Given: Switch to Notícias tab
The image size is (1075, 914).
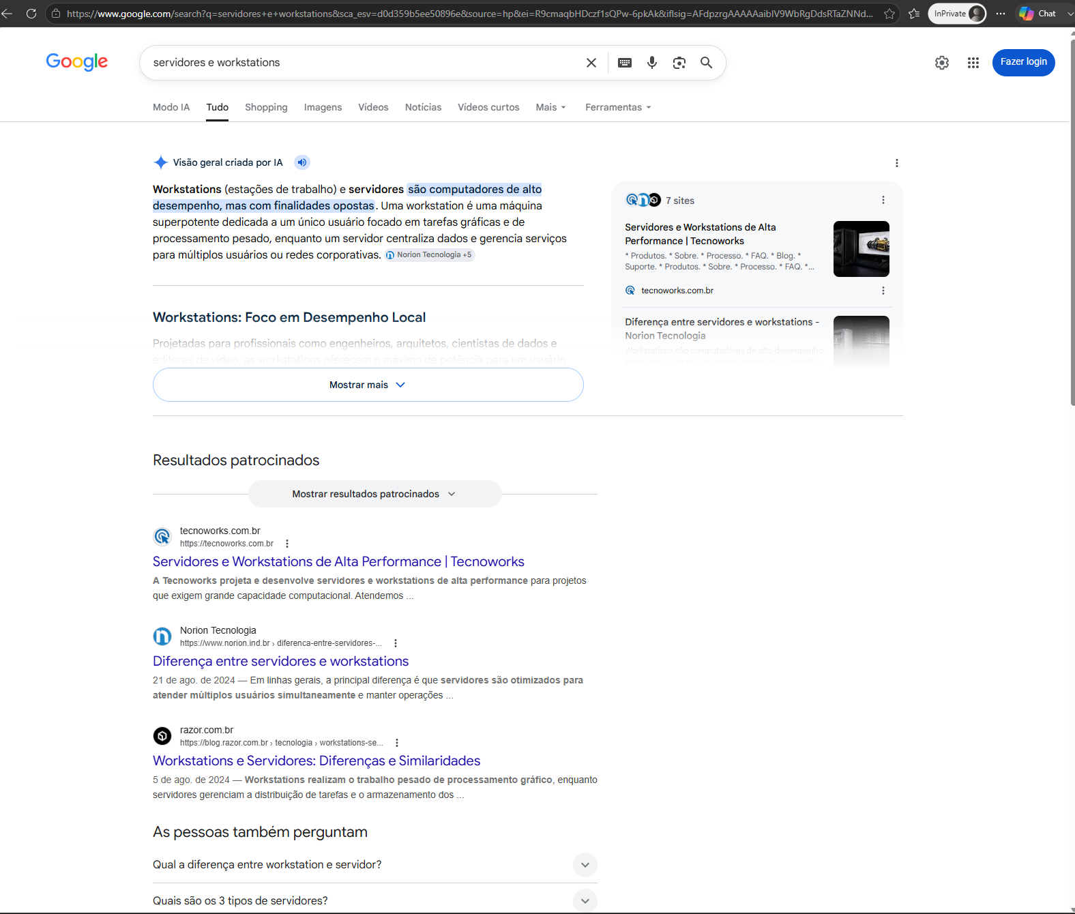Looking at the screenshot, I should click(x=423, y=107).
